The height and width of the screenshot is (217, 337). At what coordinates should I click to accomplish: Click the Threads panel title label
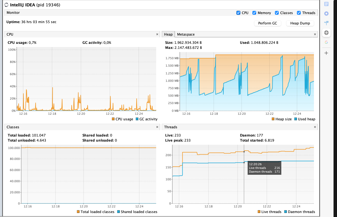170,127
